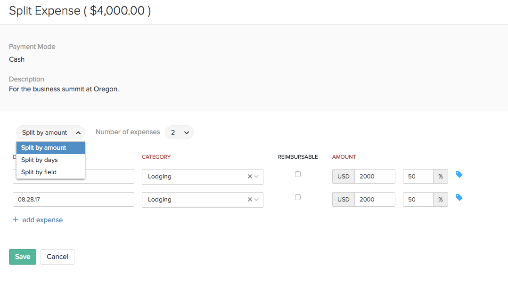
Task: Clear the second row's Lodging category
Action: (x=250, y=200)
